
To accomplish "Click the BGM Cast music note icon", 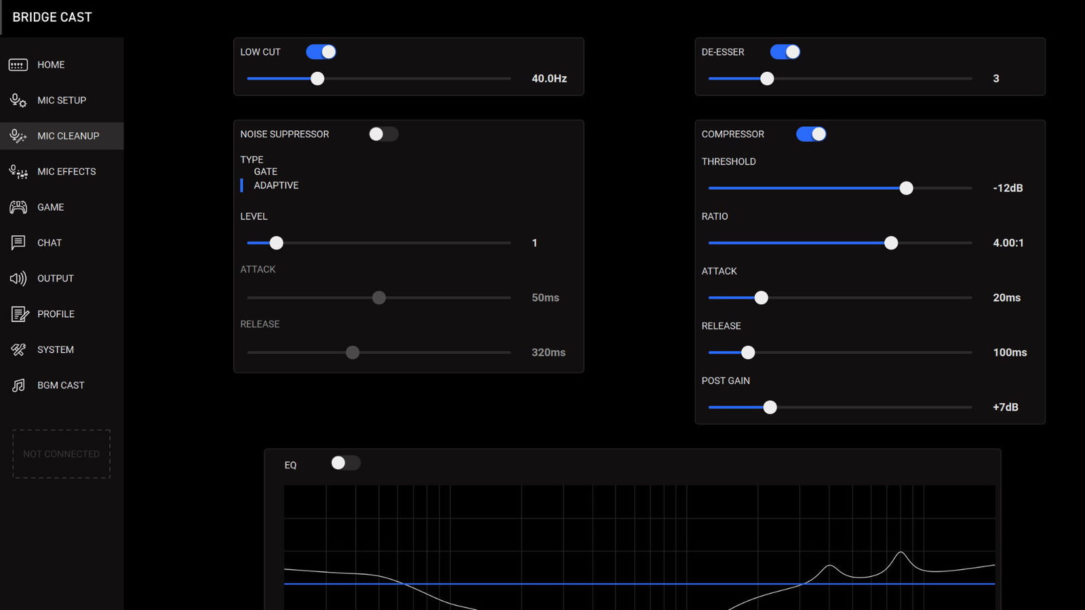I will pyautogui.click(x=18, y=386).
